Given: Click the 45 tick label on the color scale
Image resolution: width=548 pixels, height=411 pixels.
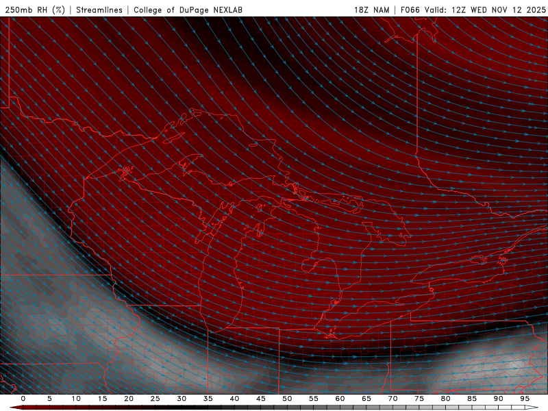Looking at the screenshot, I should [x=261, y=399].
